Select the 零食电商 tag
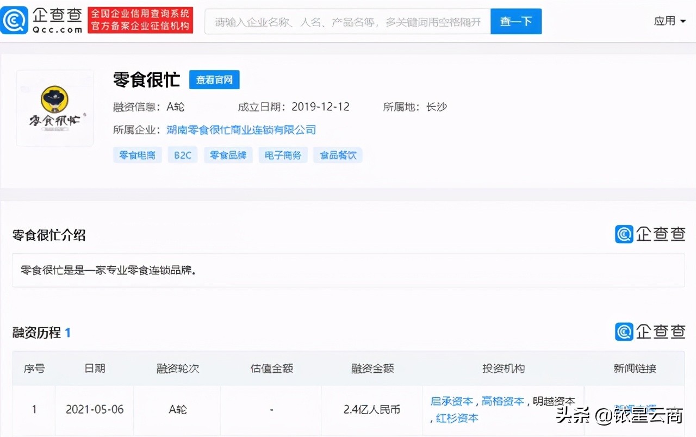The image size is (696, 437). pos(137,155)
